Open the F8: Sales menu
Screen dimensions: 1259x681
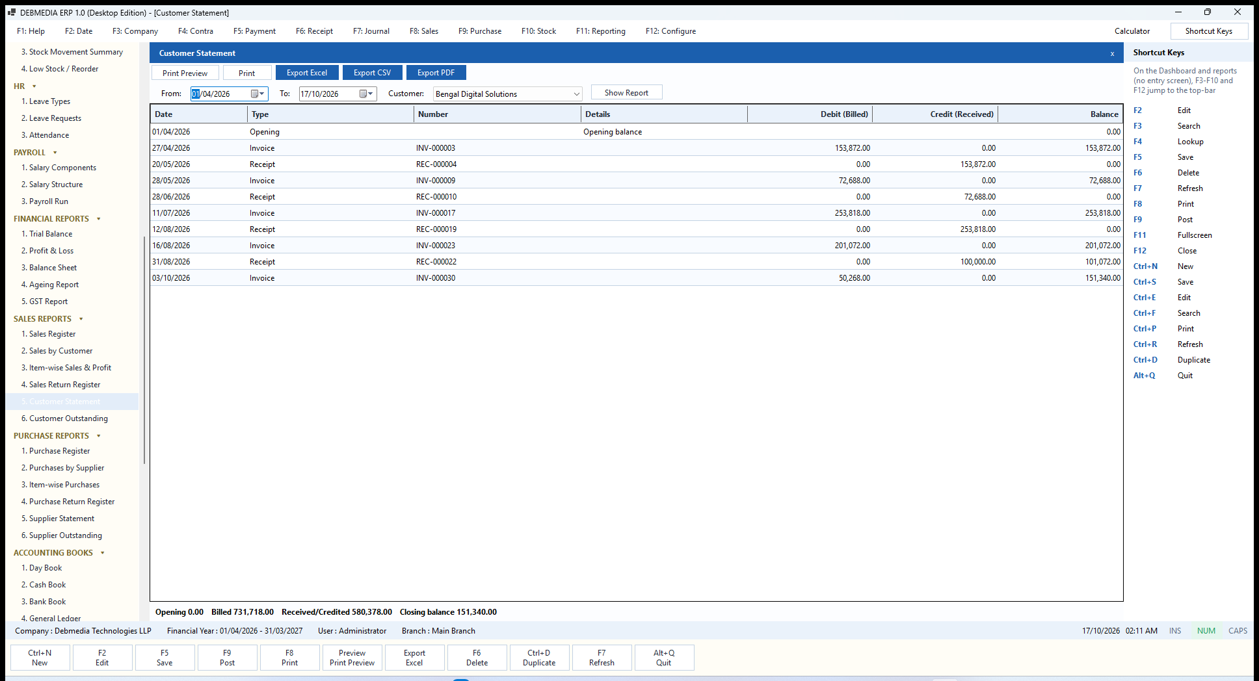(424, 31)
